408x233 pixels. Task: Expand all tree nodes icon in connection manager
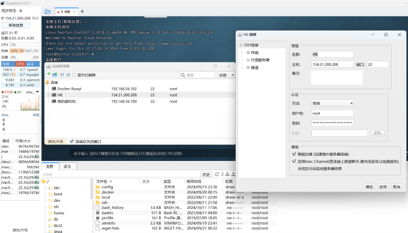[x=68, y=75]
